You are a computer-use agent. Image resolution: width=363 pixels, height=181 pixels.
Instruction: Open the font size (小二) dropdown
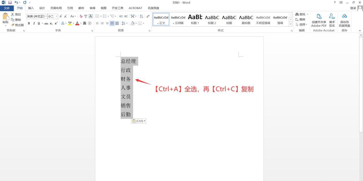click(x=56, y=16)
